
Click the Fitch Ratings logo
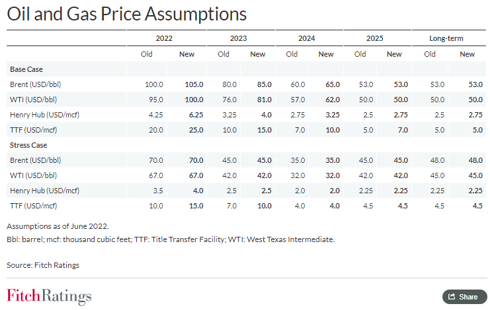click(x=49, y=296)
